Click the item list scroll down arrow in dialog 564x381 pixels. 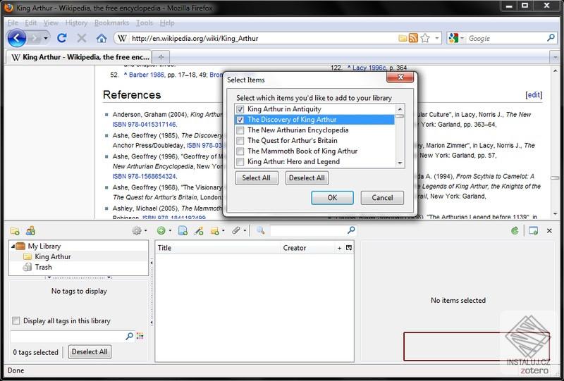pyautogui.click(x=400, y=163)
